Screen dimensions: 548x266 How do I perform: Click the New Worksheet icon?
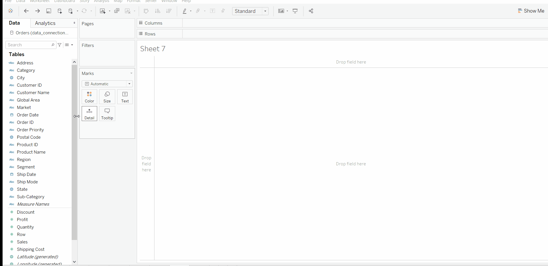pos(103,11)
